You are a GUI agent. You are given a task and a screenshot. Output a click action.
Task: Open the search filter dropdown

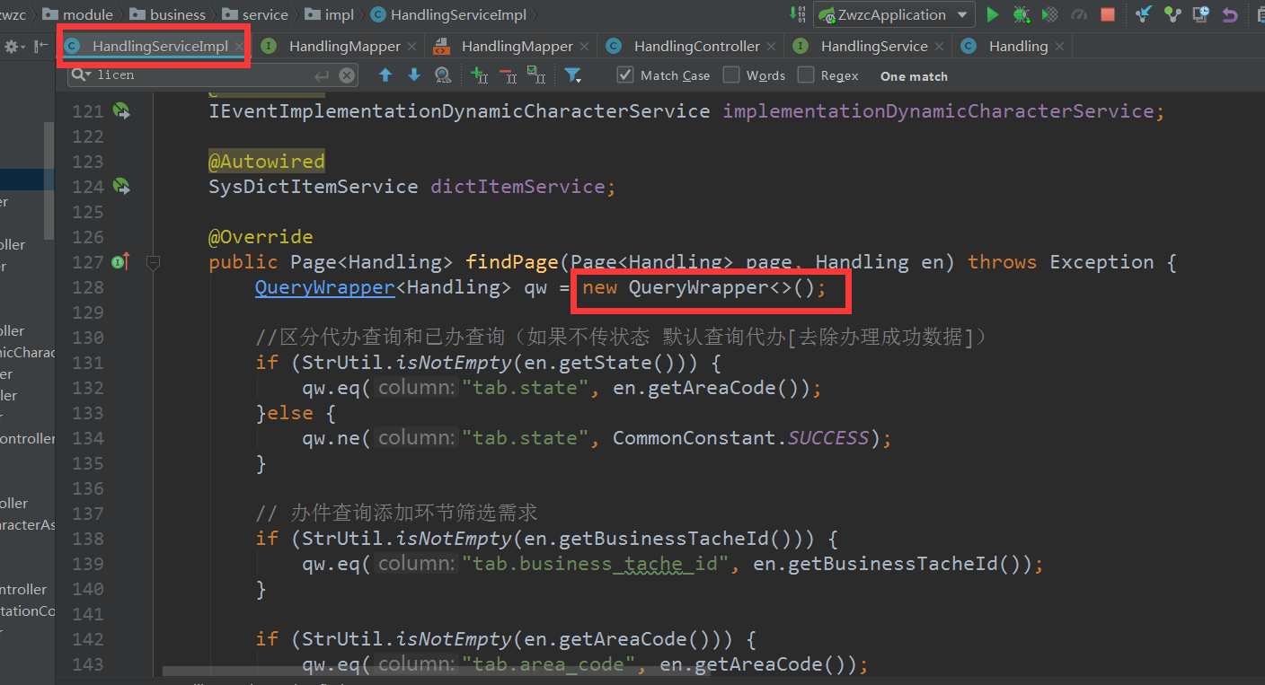tap(573, 75)
